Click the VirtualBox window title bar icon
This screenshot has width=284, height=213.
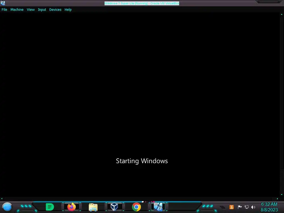click(3, 3)
